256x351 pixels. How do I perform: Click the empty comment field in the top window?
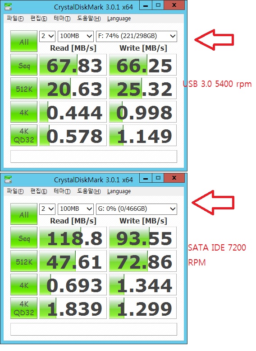[x=94, y=156]
